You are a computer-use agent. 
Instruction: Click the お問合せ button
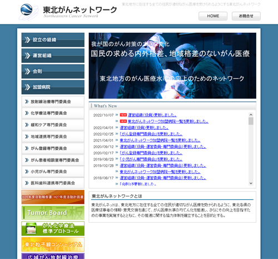point(246,16)
